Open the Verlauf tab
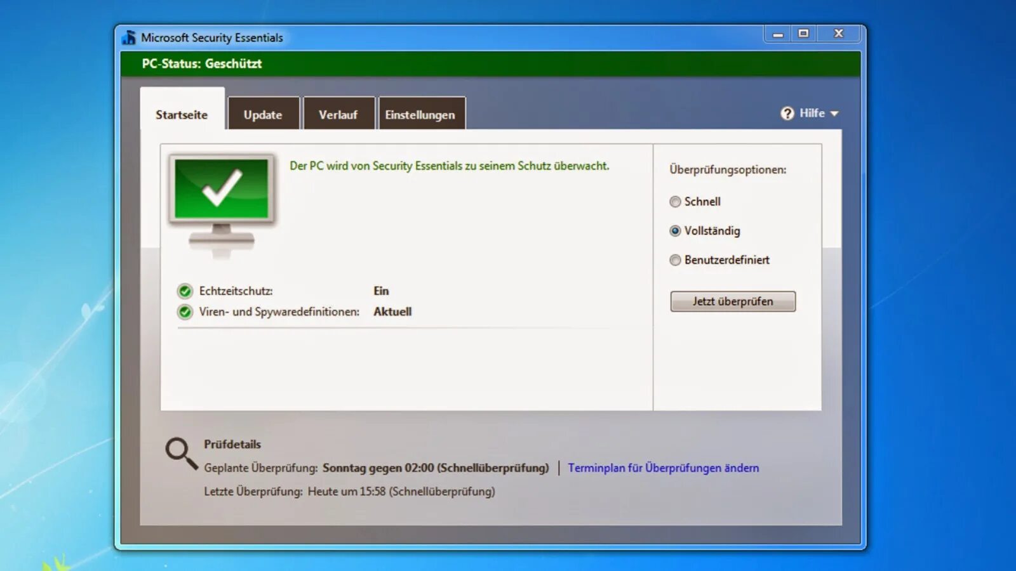 (x=338, y=114)
